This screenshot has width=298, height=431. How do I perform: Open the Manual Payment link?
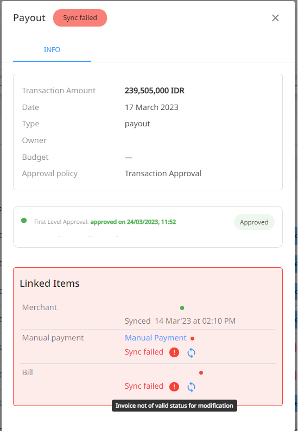pyautogui.click(x=156, y=338)
